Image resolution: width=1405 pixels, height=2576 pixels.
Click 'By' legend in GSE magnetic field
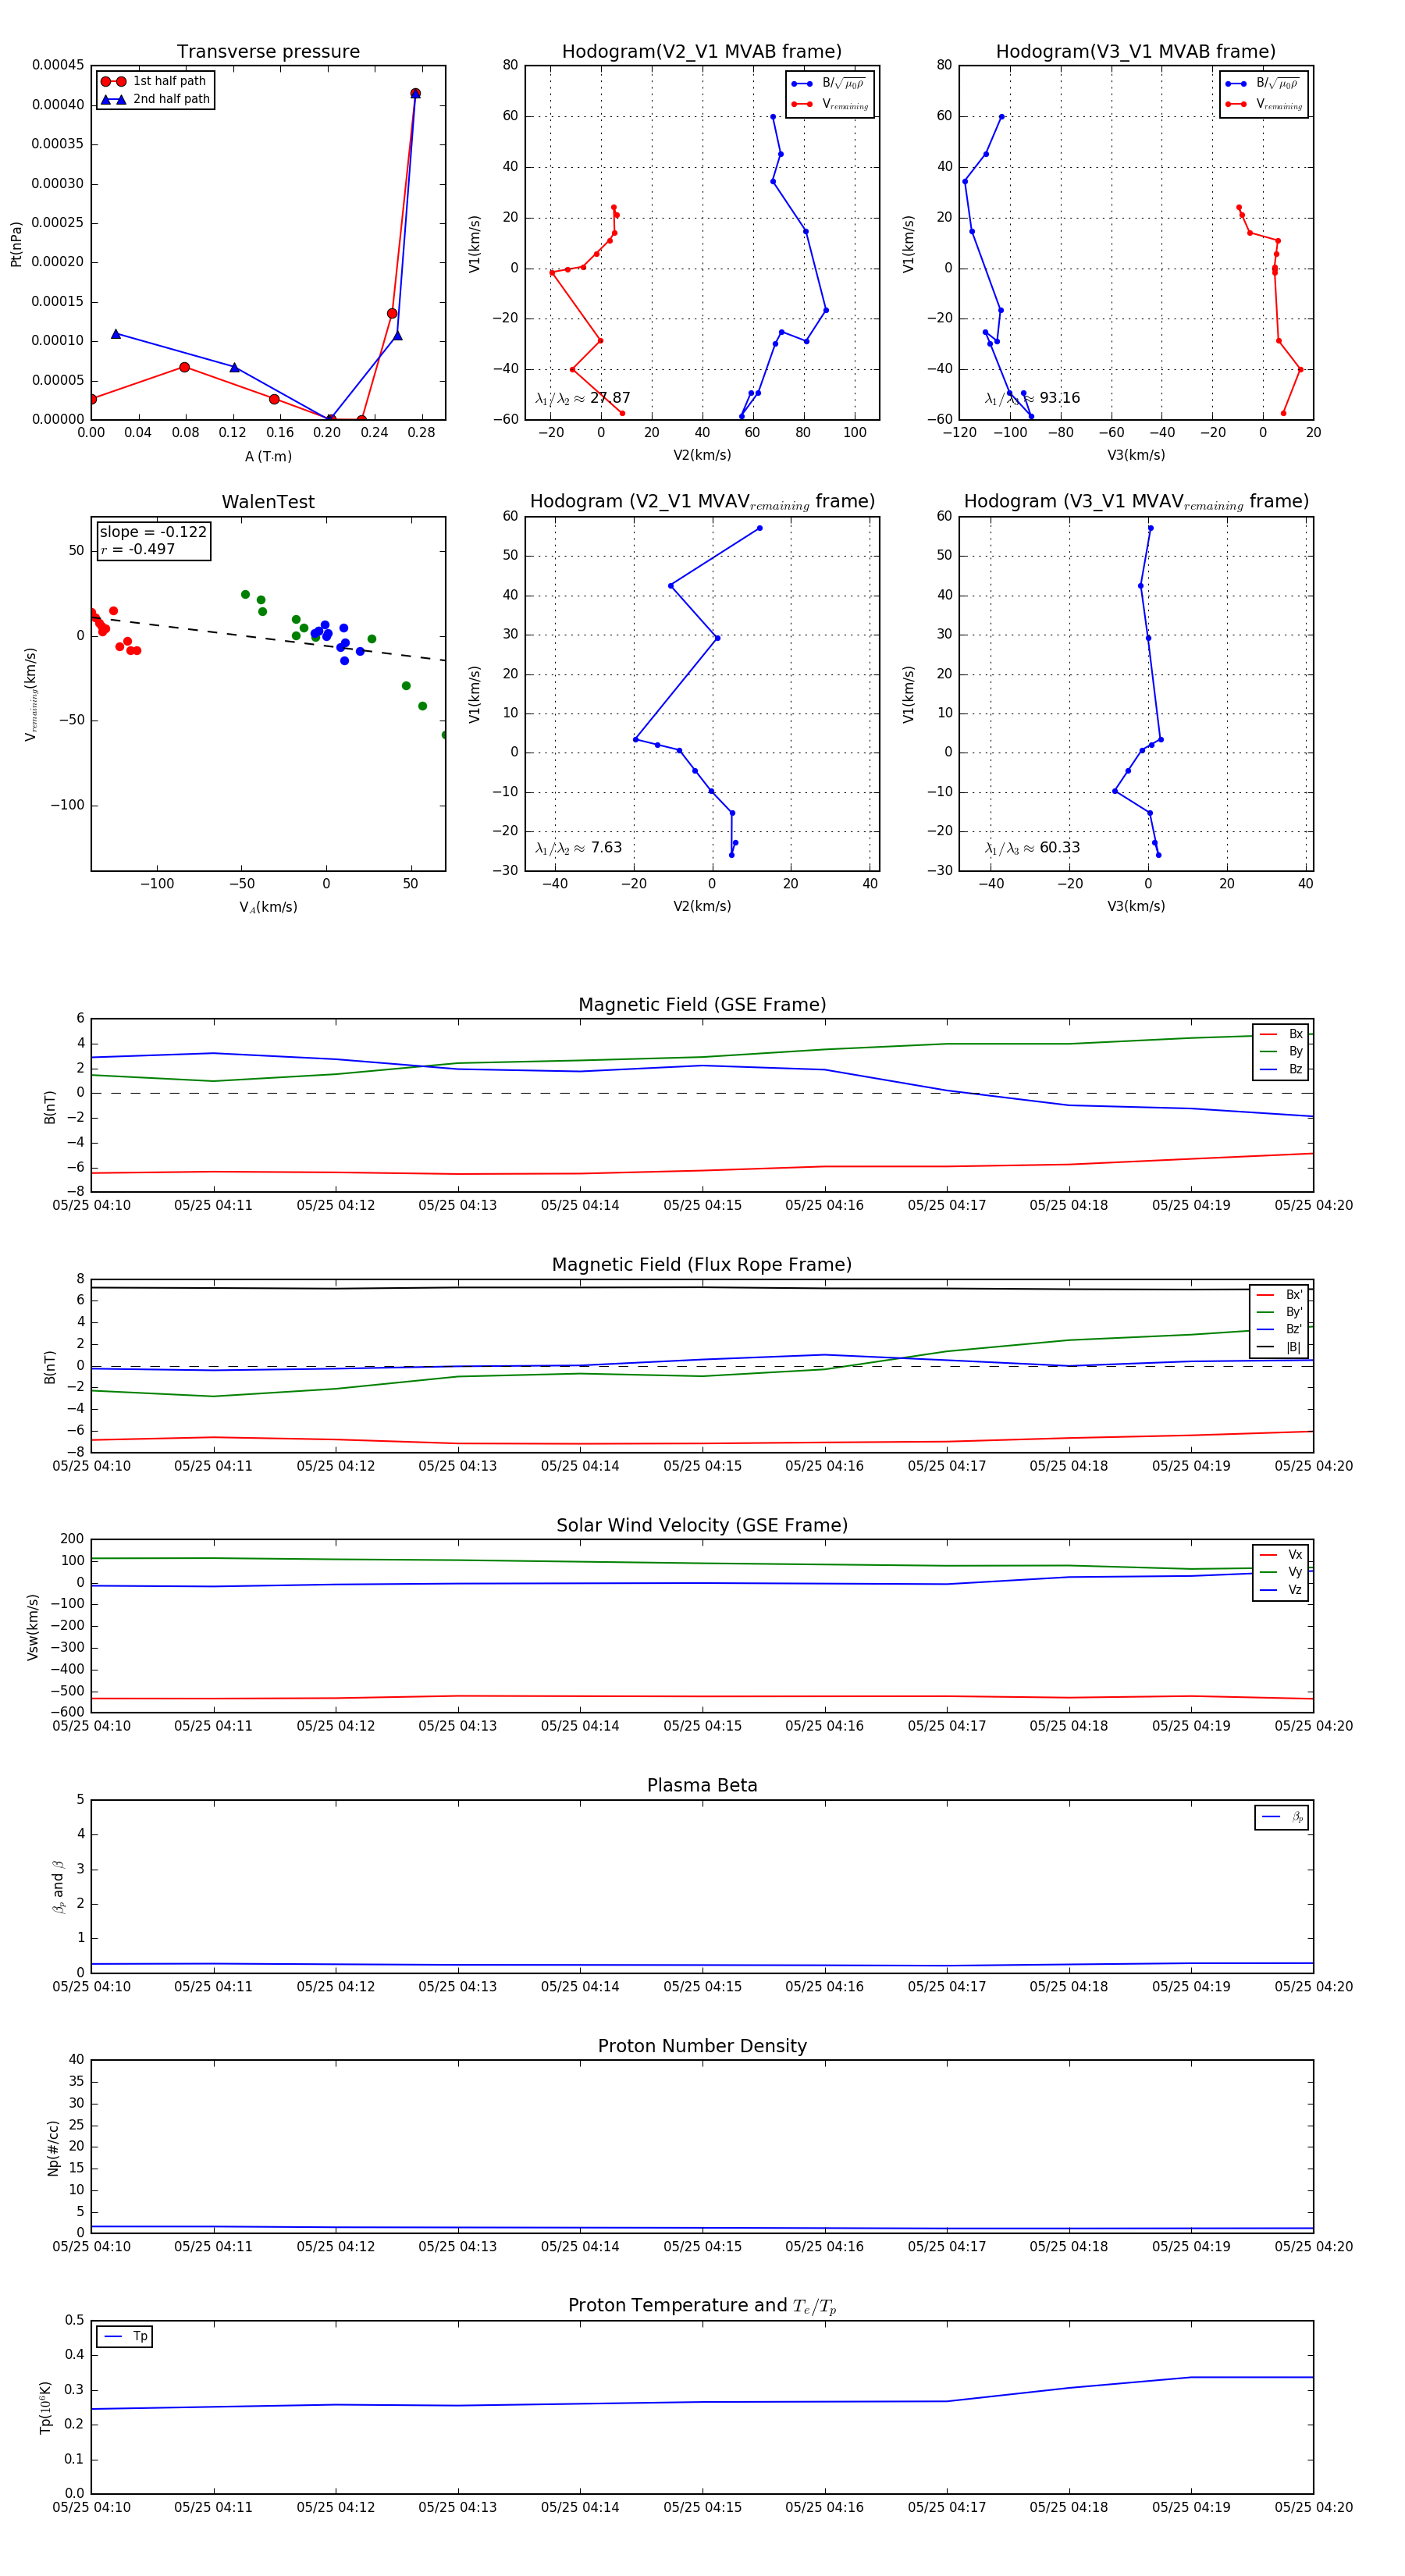pos(1281,1051)
